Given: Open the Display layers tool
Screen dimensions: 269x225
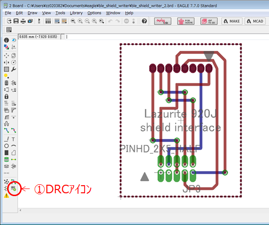Looking at the screenshot, I should 6,47.
